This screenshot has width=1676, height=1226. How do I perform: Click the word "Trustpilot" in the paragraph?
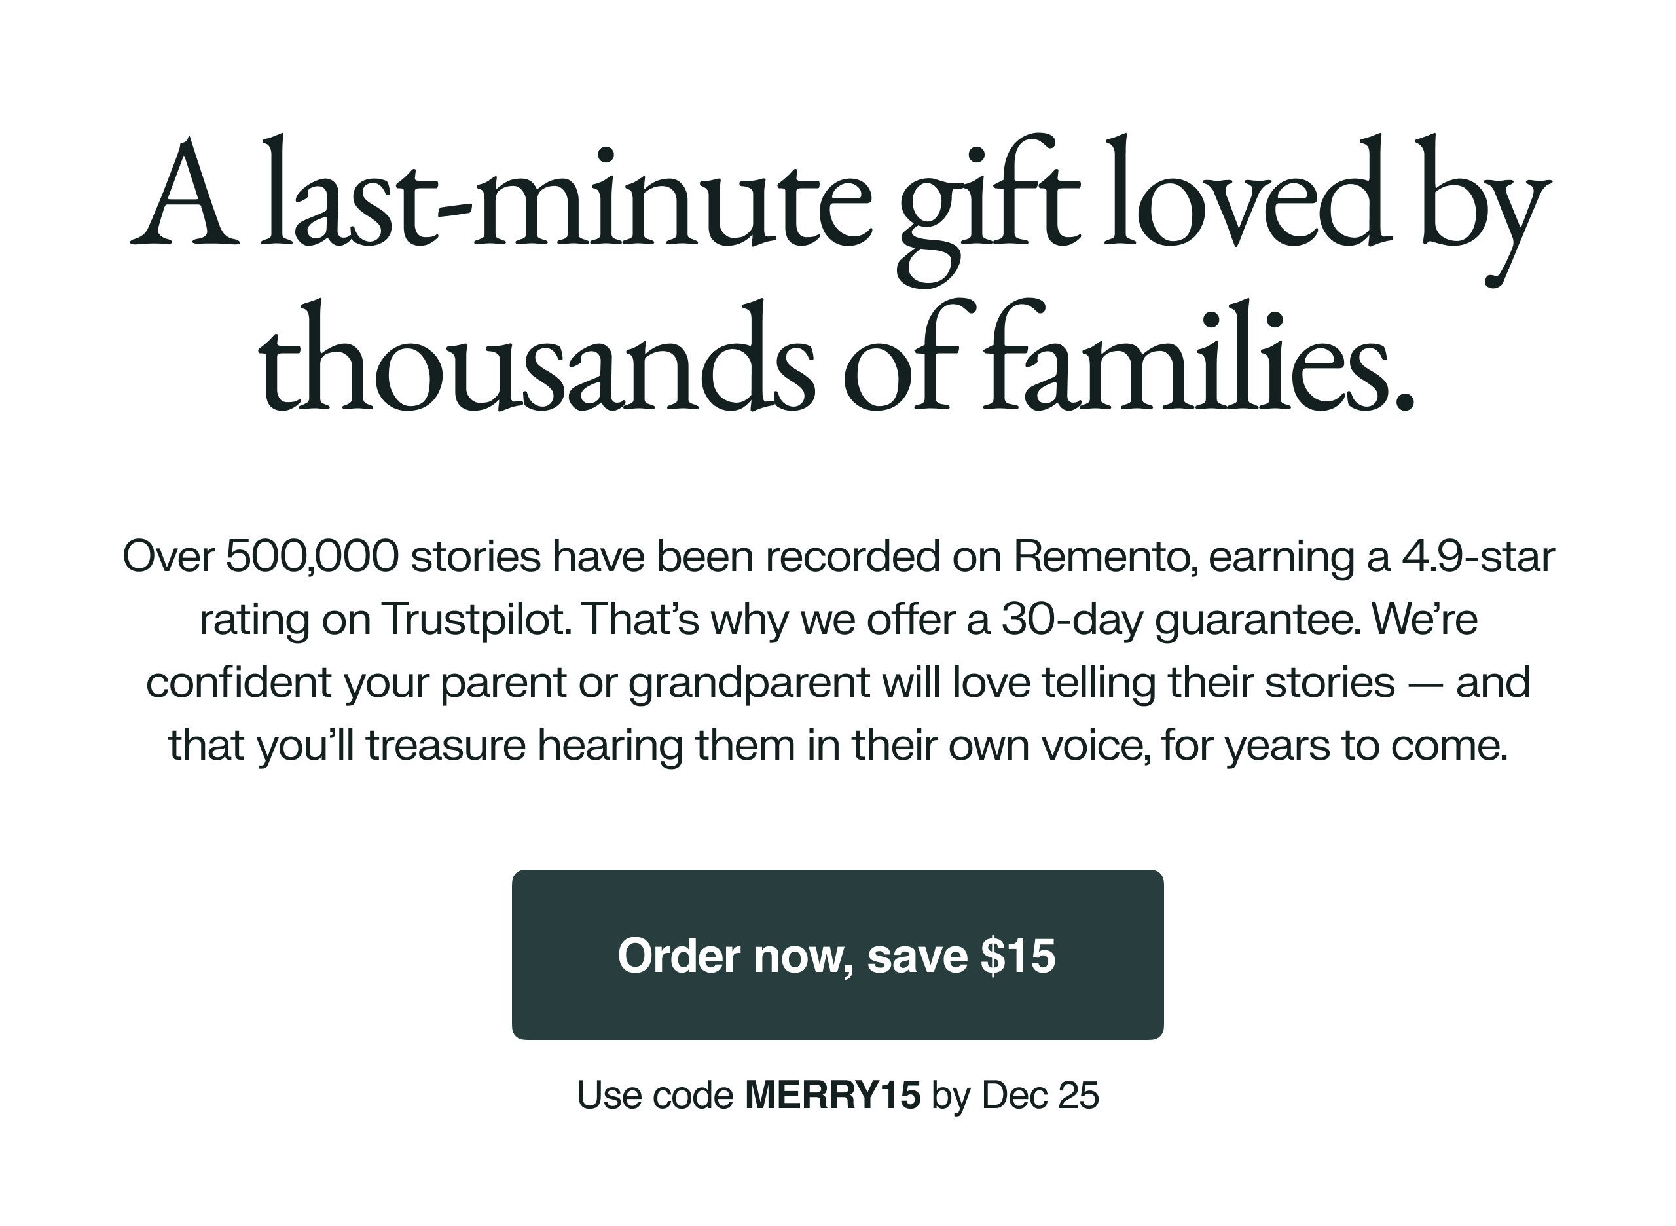point(475,619)
